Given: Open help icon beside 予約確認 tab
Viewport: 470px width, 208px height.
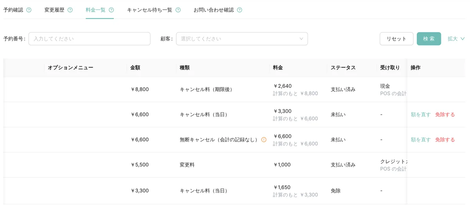Looking at the screenshot, I should pos(29,10).
